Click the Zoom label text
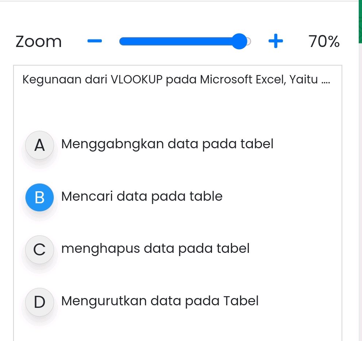The width and height of the screenshot is (362, 341). coord(38,41)
